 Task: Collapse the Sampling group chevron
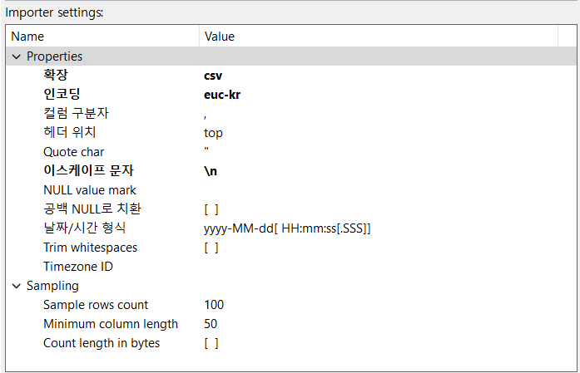pos(17,286)
